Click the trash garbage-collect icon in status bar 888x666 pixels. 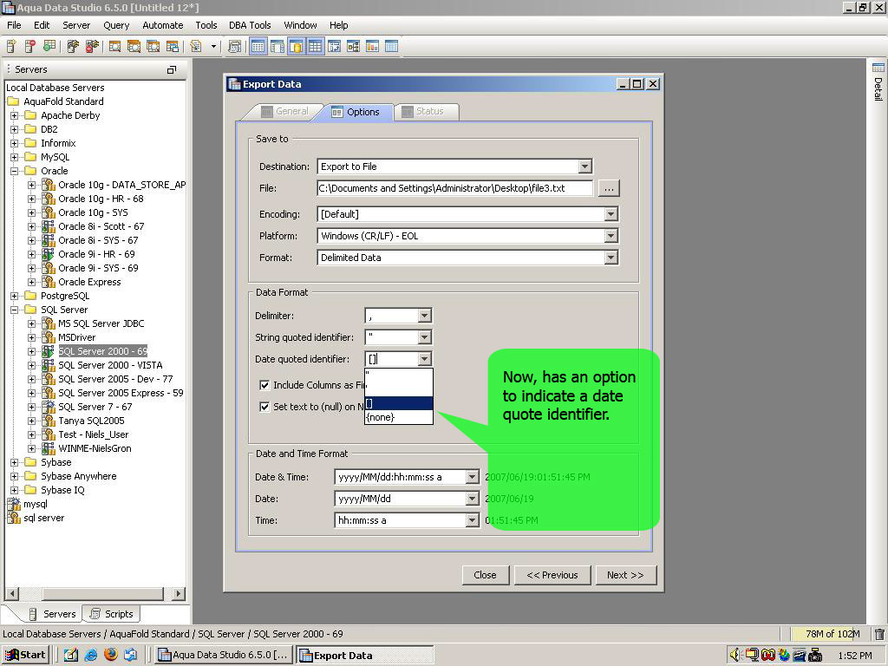point(879,634)
